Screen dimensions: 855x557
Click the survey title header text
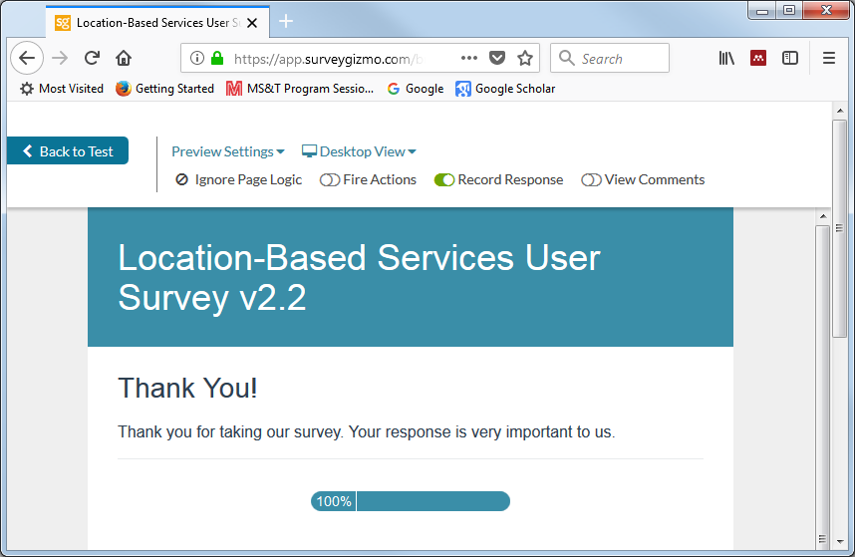[x=359, y=277]
